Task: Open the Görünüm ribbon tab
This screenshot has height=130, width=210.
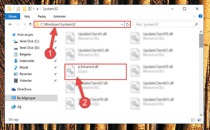Action: click(60, 16)
